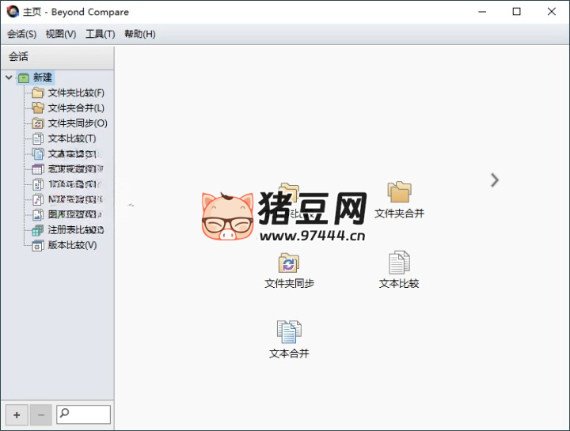Image resolution: width=570 pixels, height=431 pixels.
Task: Click the text merge icon in sessions tree
Action: (38, 154)
